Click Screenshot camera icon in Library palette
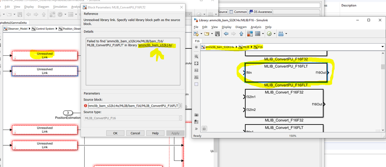Viewport: 386px width, 167px height. tap(196, 115)
